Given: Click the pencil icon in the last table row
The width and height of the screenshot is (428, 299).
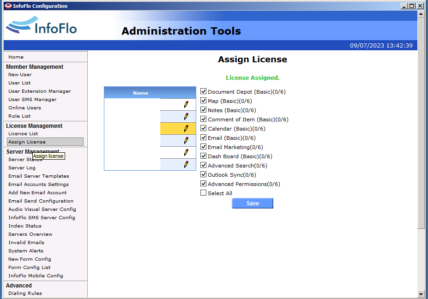Looking at the screenshot, I should pyautogui.click(x=186, y=164).
